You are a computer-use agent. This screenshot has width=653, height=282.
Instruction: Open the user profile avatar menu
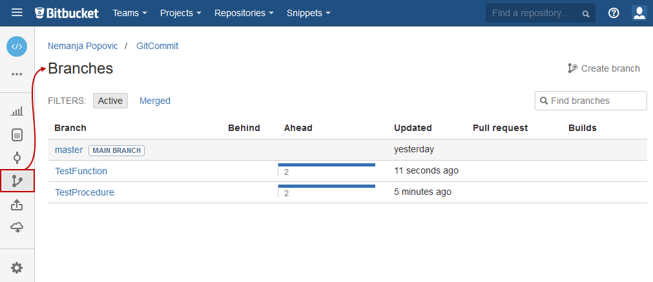pos(639,13)
